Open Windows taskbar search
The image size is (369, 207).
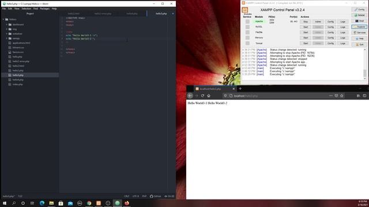(14, 203)
